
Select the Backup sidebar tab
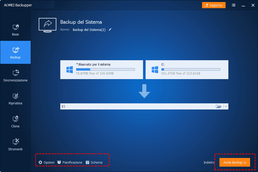pos(15,52)
